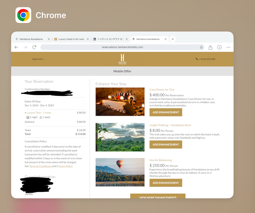Collapse the Luxury Twin room chevron
The image size is (255, 213).
pyautogui.click(x=25, y=113)
